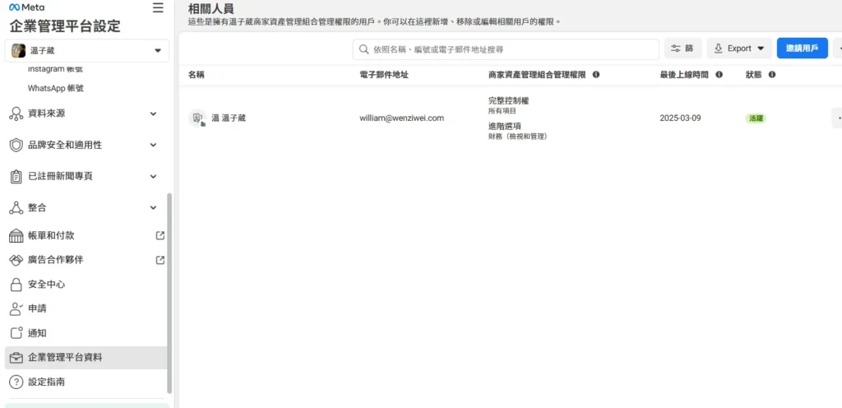
Task: Open 安全中心 menu item
Action: click(x=86, y=285)
